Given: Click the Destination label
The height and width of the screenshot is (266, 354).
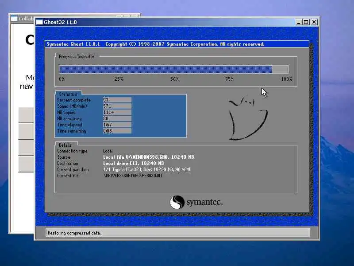Looking at the screenshot, I should point(68,163).
